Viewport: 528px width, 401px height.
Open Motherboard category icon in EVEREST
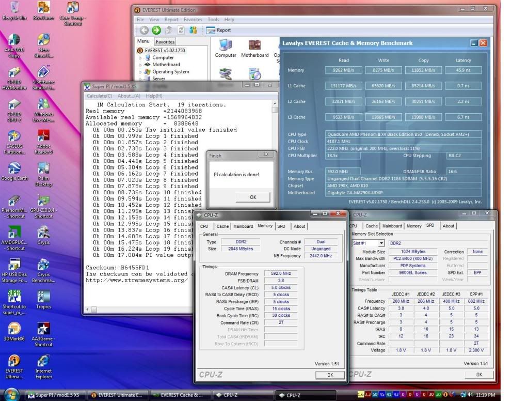pyautogui.click(x=255, y=49)
